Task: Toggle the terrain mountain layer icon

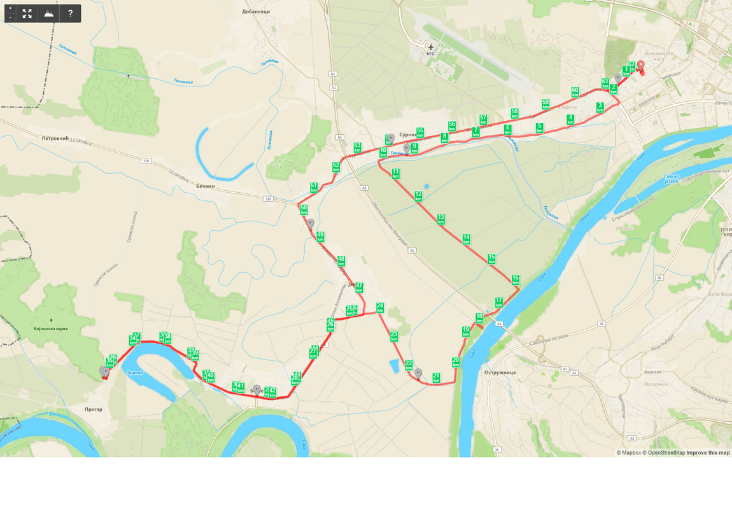Action: 48,13
